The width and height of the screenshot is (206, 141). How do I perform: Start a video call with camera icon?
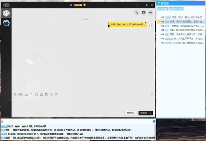coord(144,12)
